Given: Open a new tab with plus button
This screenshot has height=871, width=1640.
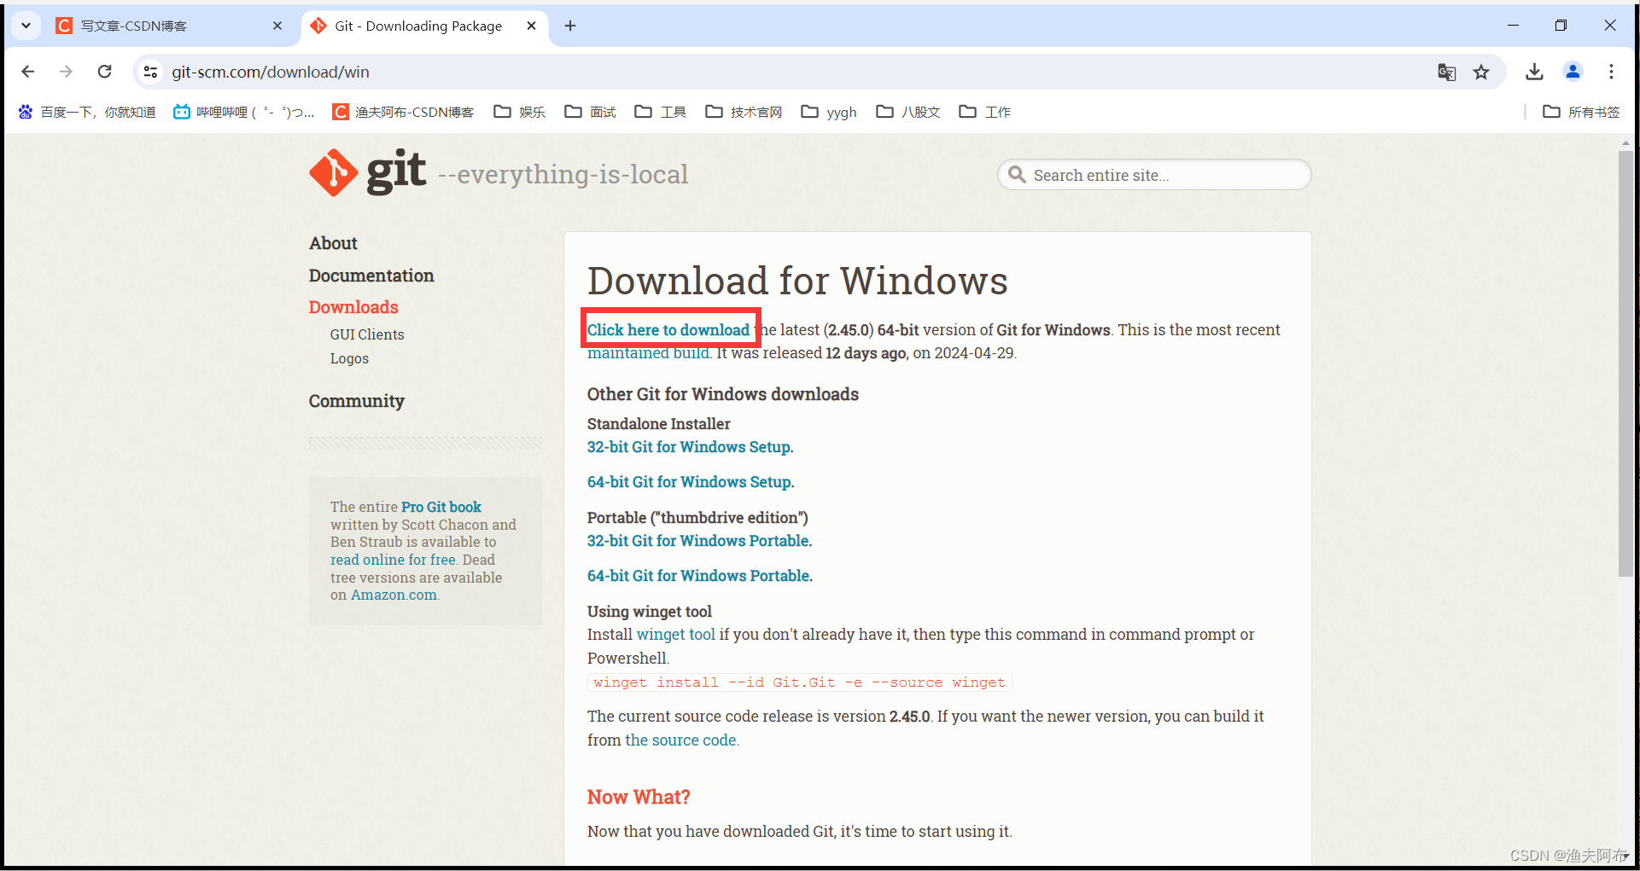Looking at the screenshot, I should point(570,26).
